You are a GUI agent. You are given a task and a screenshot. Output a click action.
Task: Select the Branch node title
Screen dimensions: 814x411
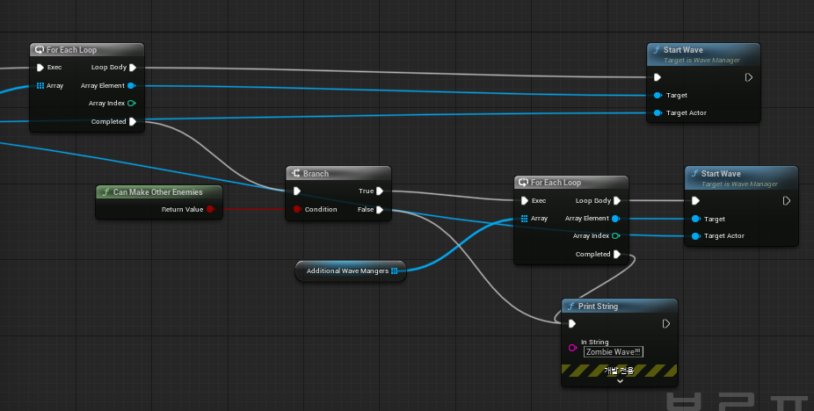(x=316, y=174)
